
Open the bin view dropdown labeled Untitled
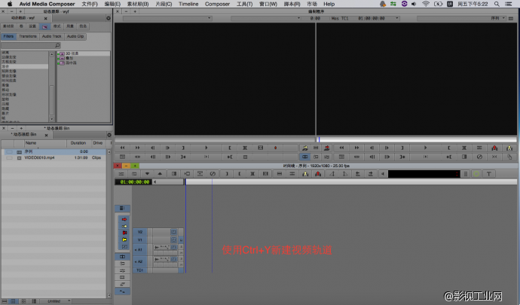pyautogui.click(x=55, y=300)
